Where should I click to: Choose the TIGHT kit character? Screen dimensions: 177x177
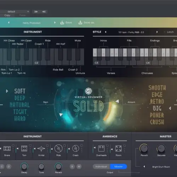[x=20, y=112]
